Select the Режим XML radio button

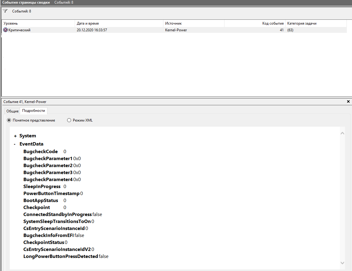[x=69, y=120]
